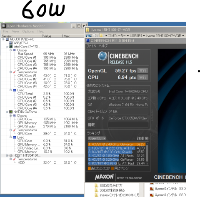Collapse the Intel Core i7-470... node

point(7,47)
